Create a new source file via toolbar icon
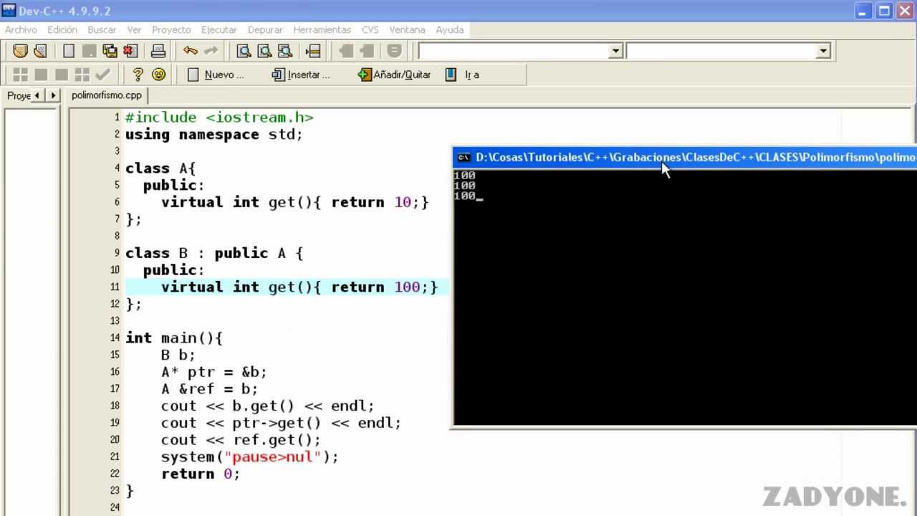917x516 pixels. pos(69,51)
